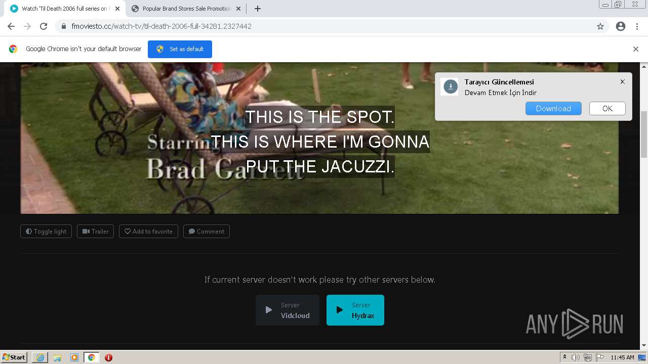Viewport: 648px width, 364px height.
Task: Bookmark this page with the star icon
Action: click(x=600, y=26)
